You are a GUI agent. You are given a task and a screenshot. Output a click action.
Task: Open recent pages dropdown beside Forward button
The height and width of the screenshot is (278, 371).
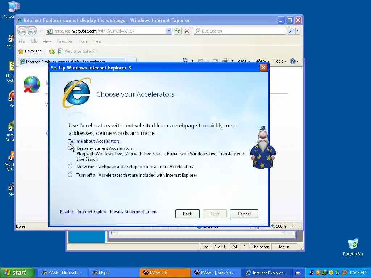[x=40, y=31]
